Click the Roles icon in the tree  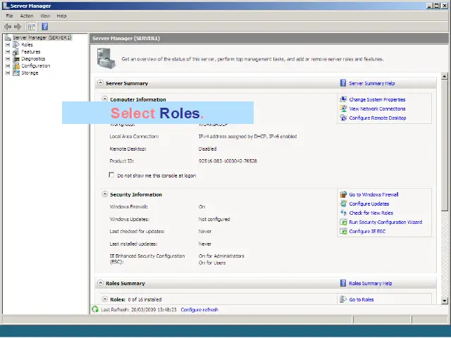coord(16,45)
